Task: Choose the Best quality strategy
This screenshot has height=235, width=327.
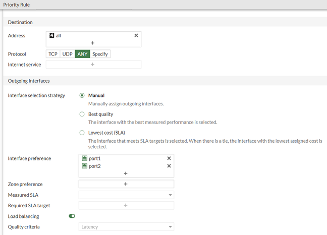Action: [x=82, y=114]
